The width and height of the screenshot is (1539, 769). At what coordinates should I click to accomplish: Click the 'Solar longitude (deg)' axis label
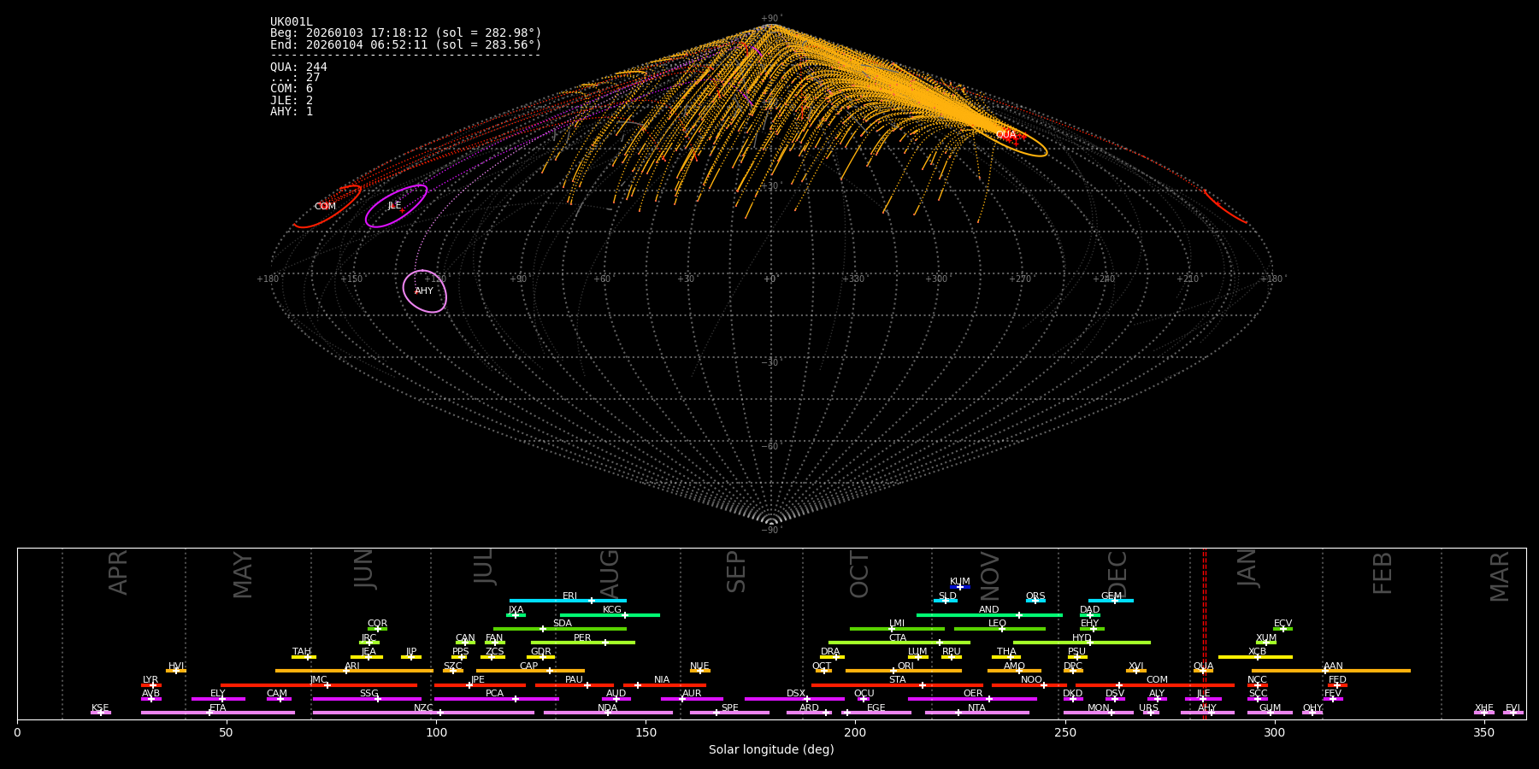pyautogui.click(x=771, y=749)
